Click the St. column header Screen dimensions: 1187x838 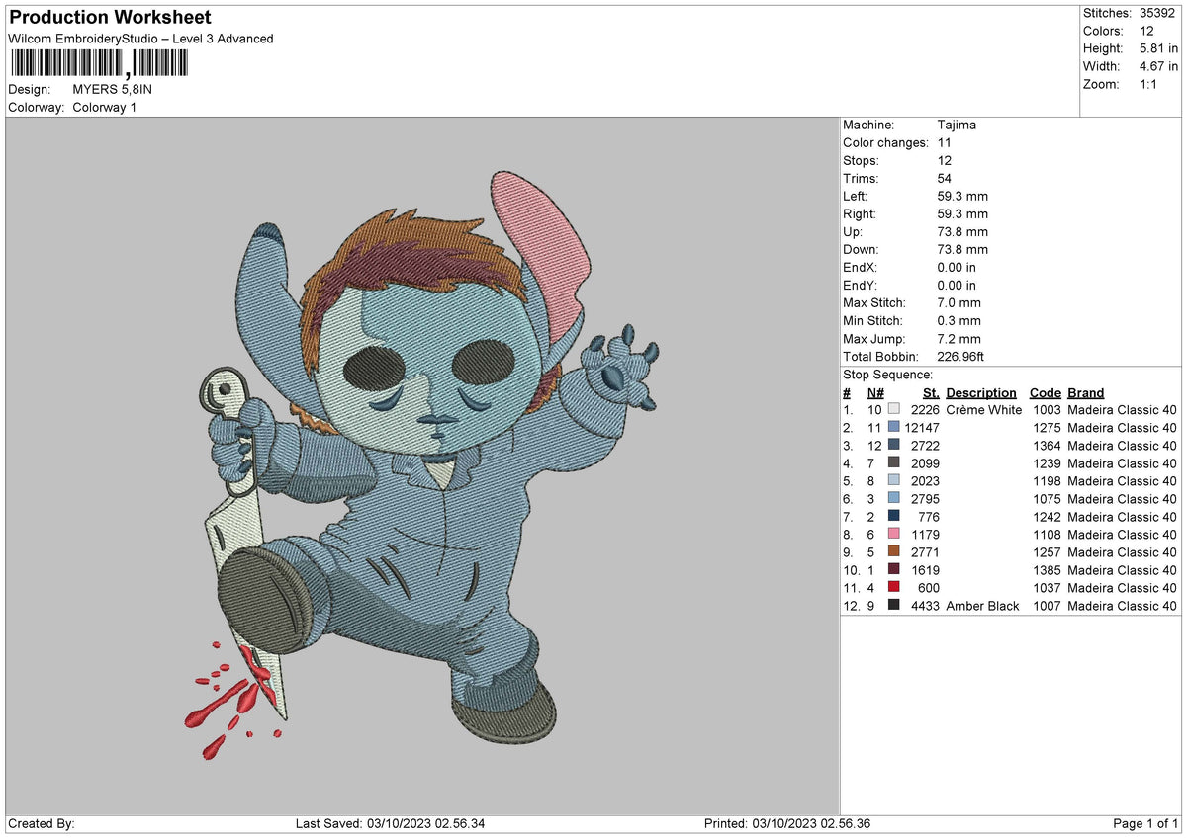[x=931, y=393]
